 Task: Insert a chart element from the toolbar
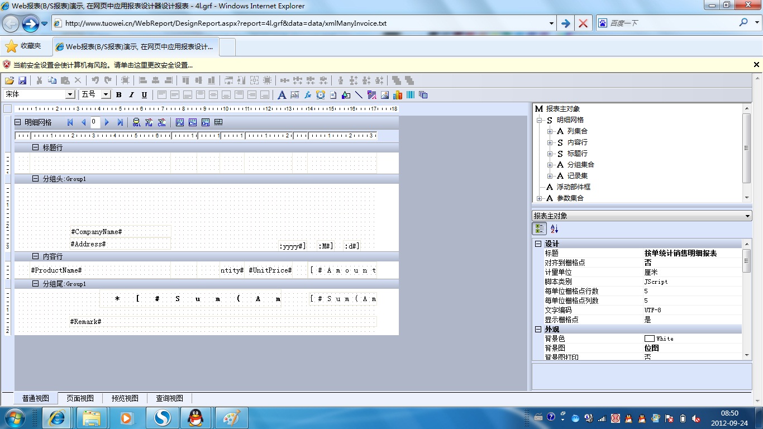[x=398, y=95]
